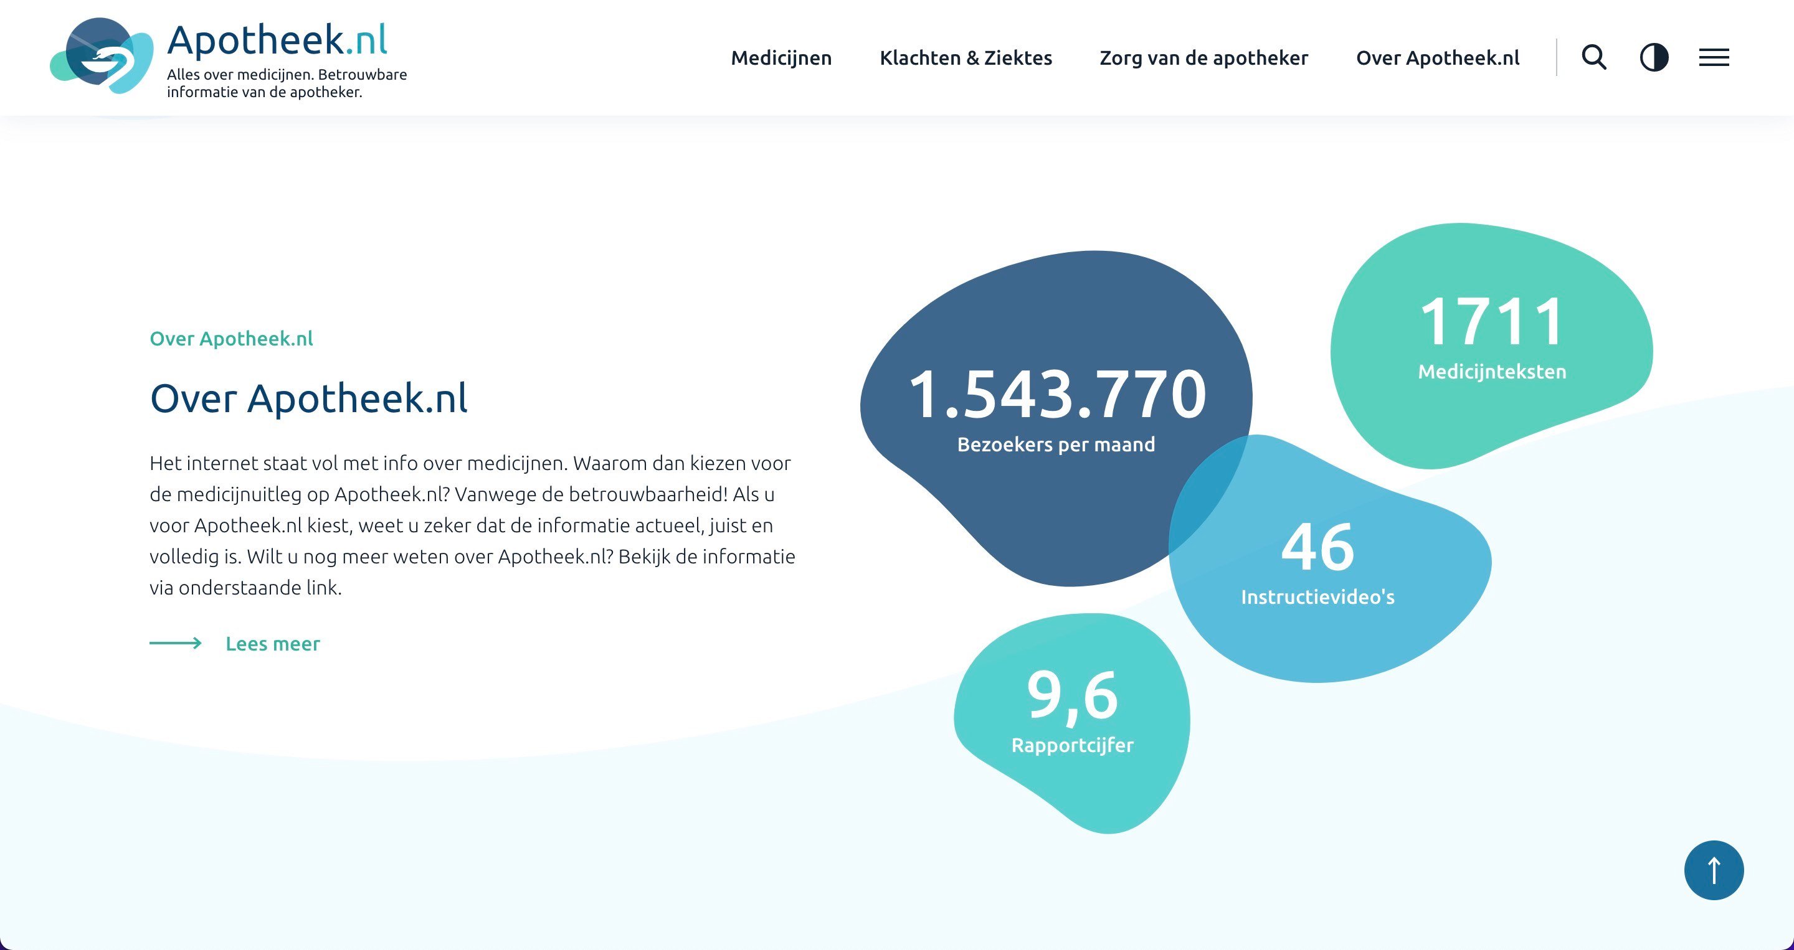Open the hamburger navigation menu
The image size is (1794, 950).
pyautogui.click(x=1714, y=58)
